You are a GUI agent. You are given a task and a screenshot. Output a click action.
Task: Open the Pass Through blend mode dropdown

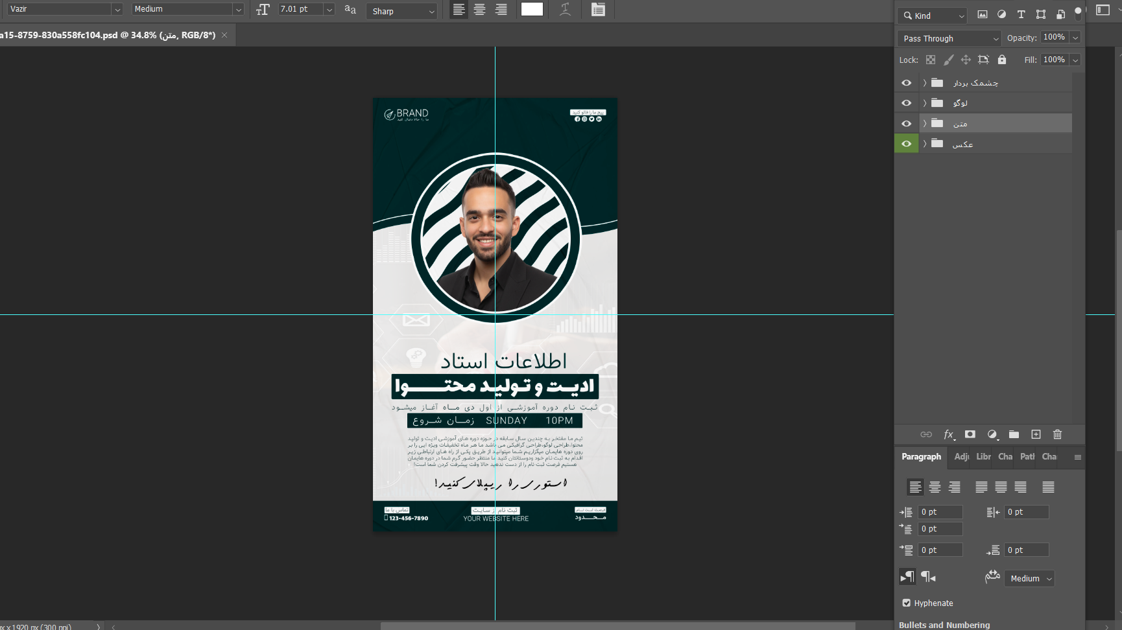pyautogui.click(x=949, y=38)
